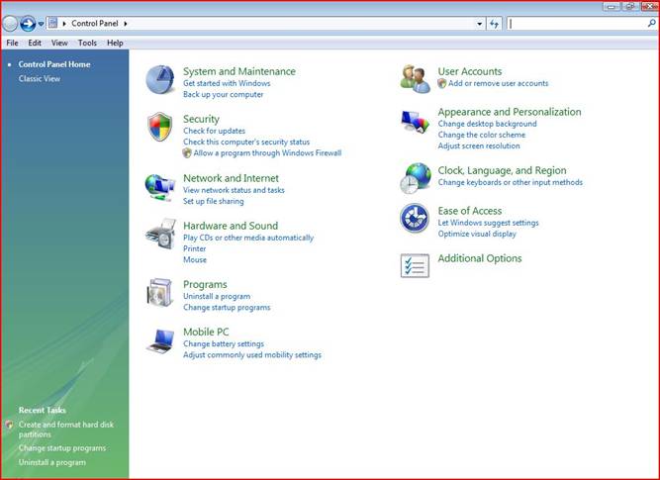660x480 pixels.
Task: Click the Clock, Language, and Region icon
Action: pos(415,177)
